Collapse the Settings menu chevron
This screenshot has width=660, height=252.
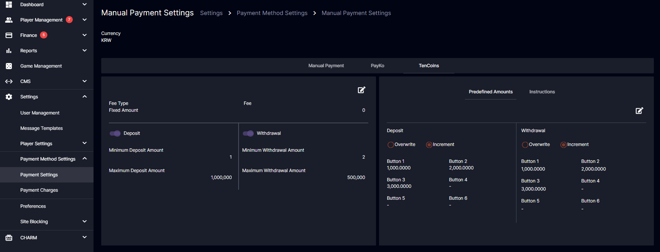pos(85,96)
